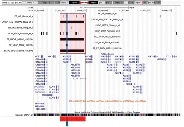Select the red highlighted bar at bottom

[73, 119]
